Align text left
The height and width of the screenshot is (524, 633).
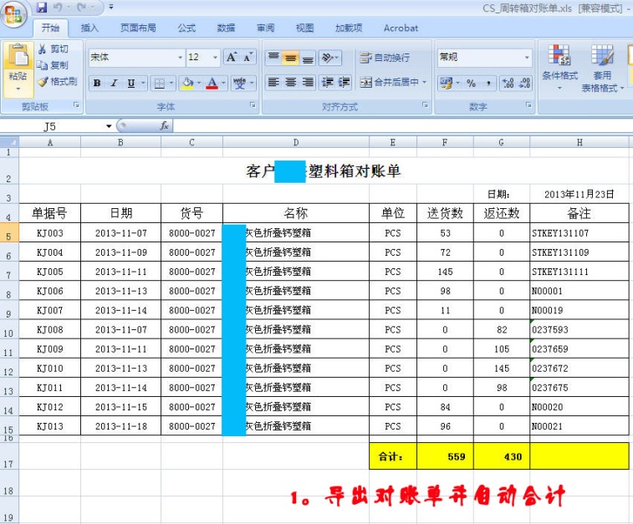pyautogui.click(x=273, y=82)
